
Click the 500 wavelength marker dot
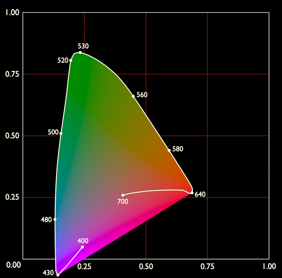pos(61,133)
